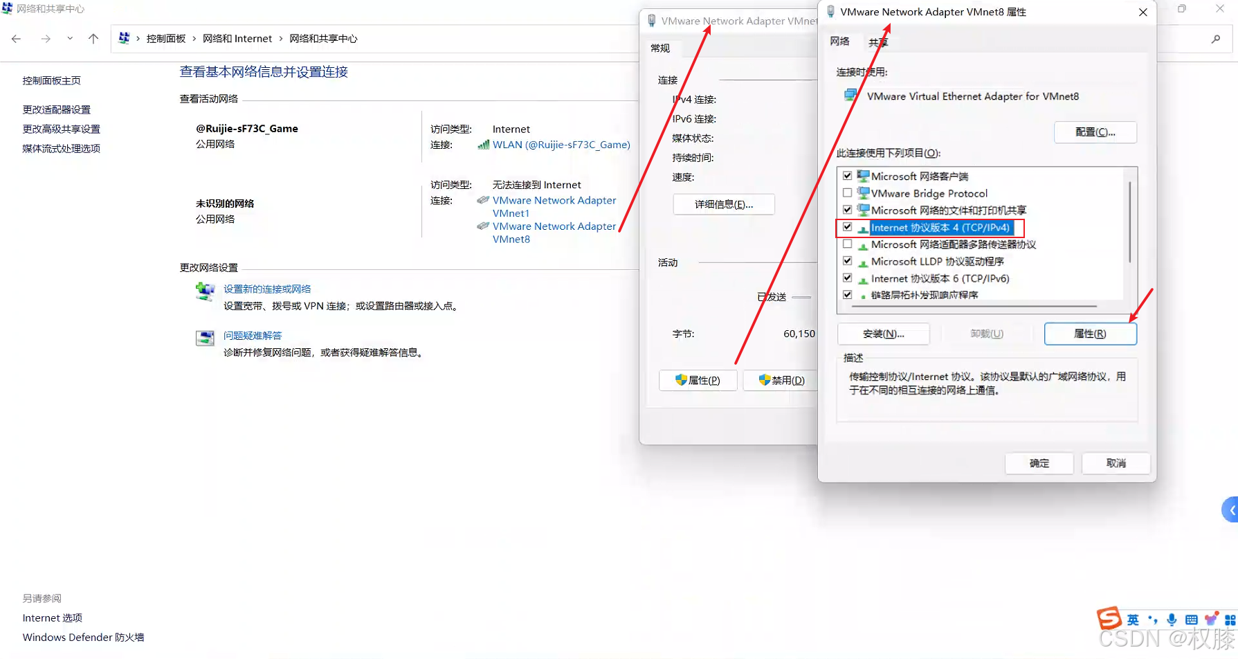Open Windows Defender 防火墙 link
Screen dimensions: 1238x659
[x=84, y=637]
